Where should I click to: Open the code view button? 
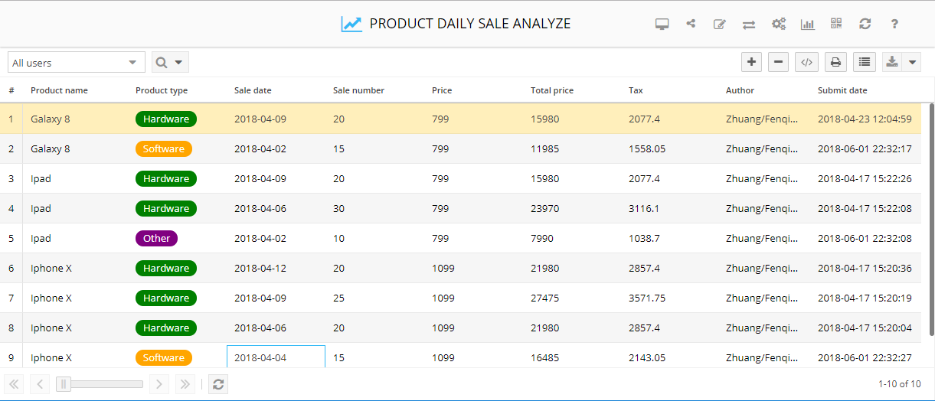coord(806,62)
